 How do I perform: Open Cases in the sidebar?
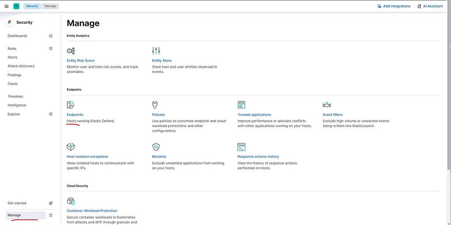(x=13, y=84)
